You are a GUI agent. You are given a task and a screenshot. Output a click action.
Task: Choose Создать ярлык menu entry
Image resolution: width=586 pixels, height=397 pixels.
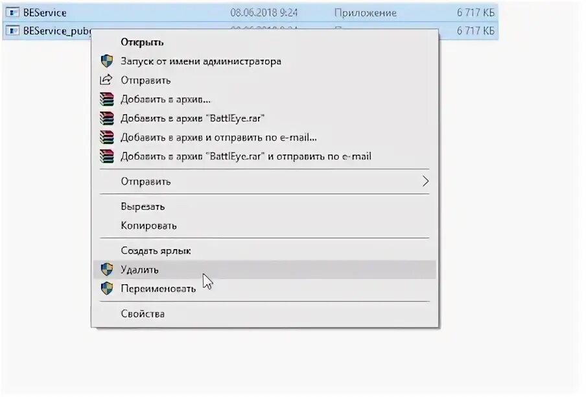pos(156,251)
